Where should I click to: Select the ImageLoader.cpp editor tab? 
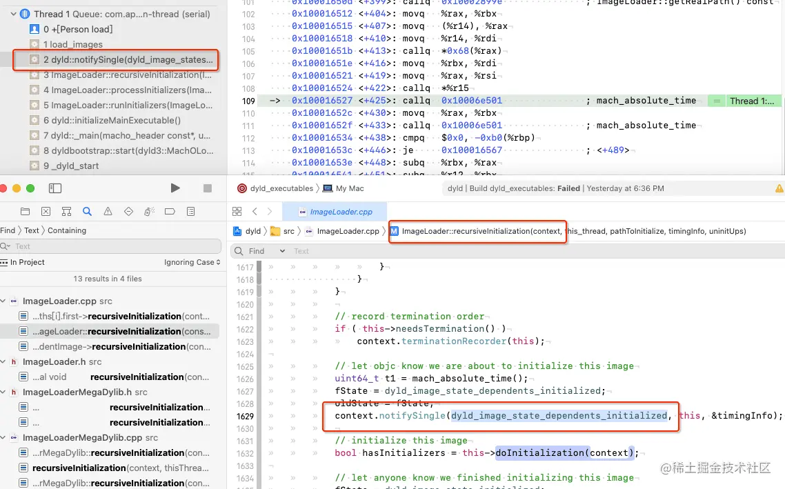pyautogui.click(x=335, y=212)
